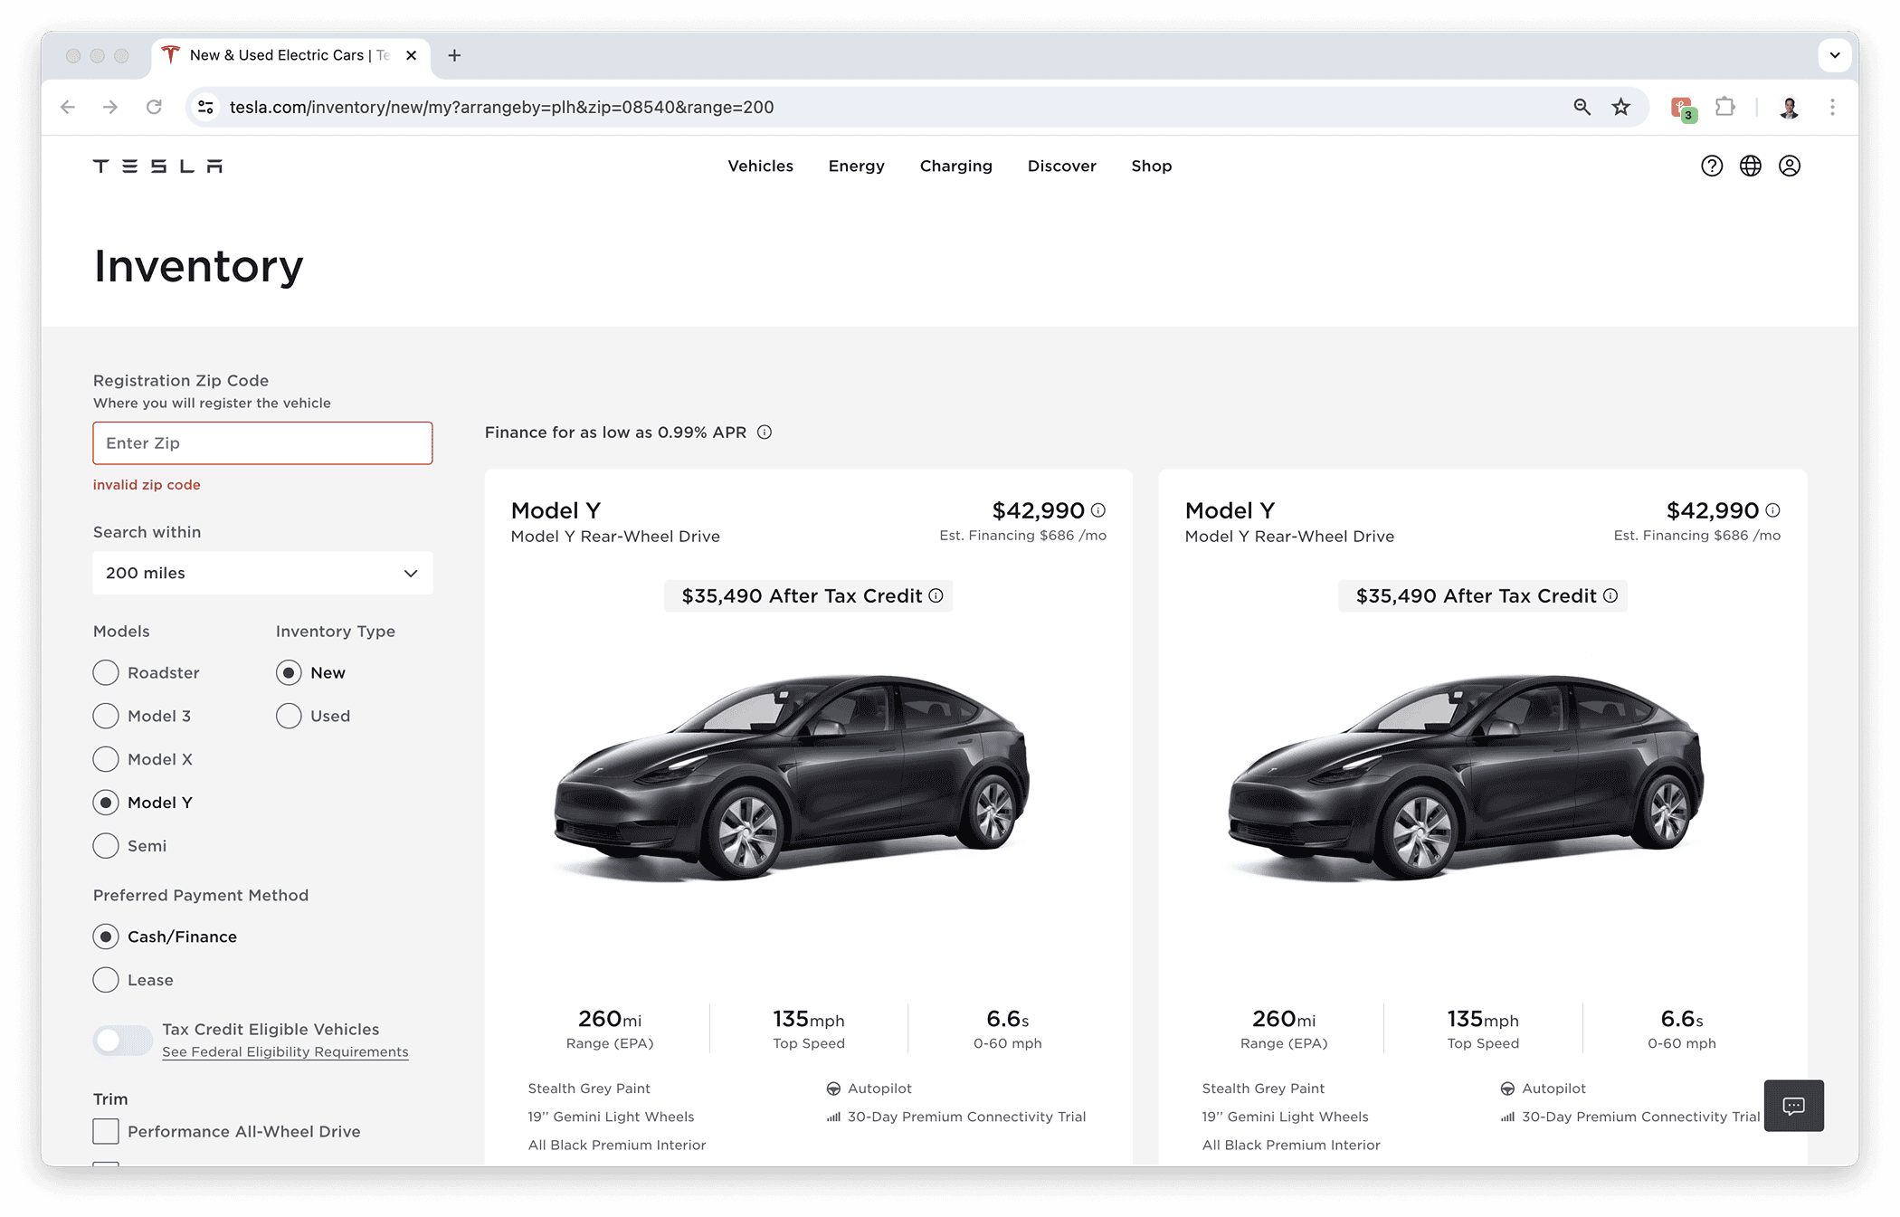Click Finance for as low as 0.99% APR text
This screenshot has width=1900, height=1217.
pos(615,433)
